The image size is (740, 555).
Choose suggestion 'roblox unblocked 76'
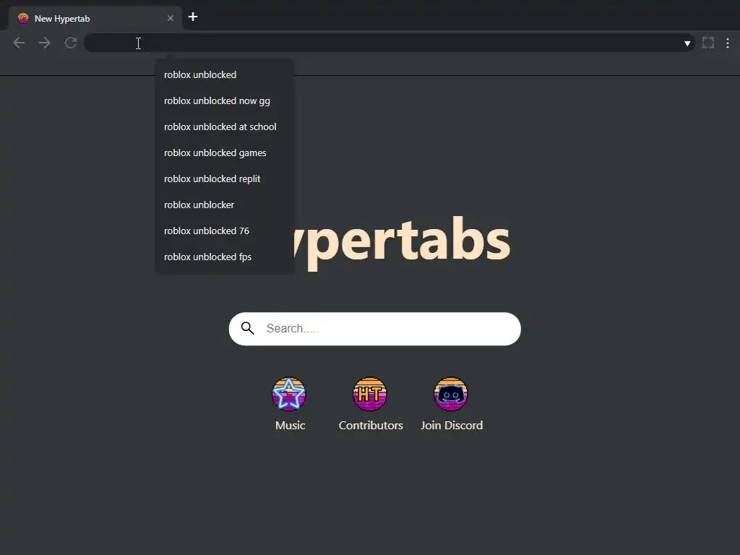coord(225,231)
